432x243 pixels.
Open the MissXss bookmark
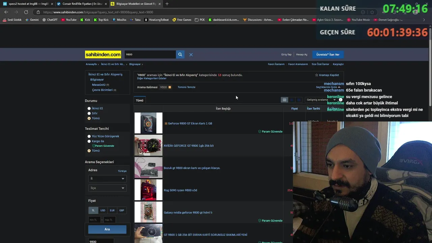[x=119, y=20]
